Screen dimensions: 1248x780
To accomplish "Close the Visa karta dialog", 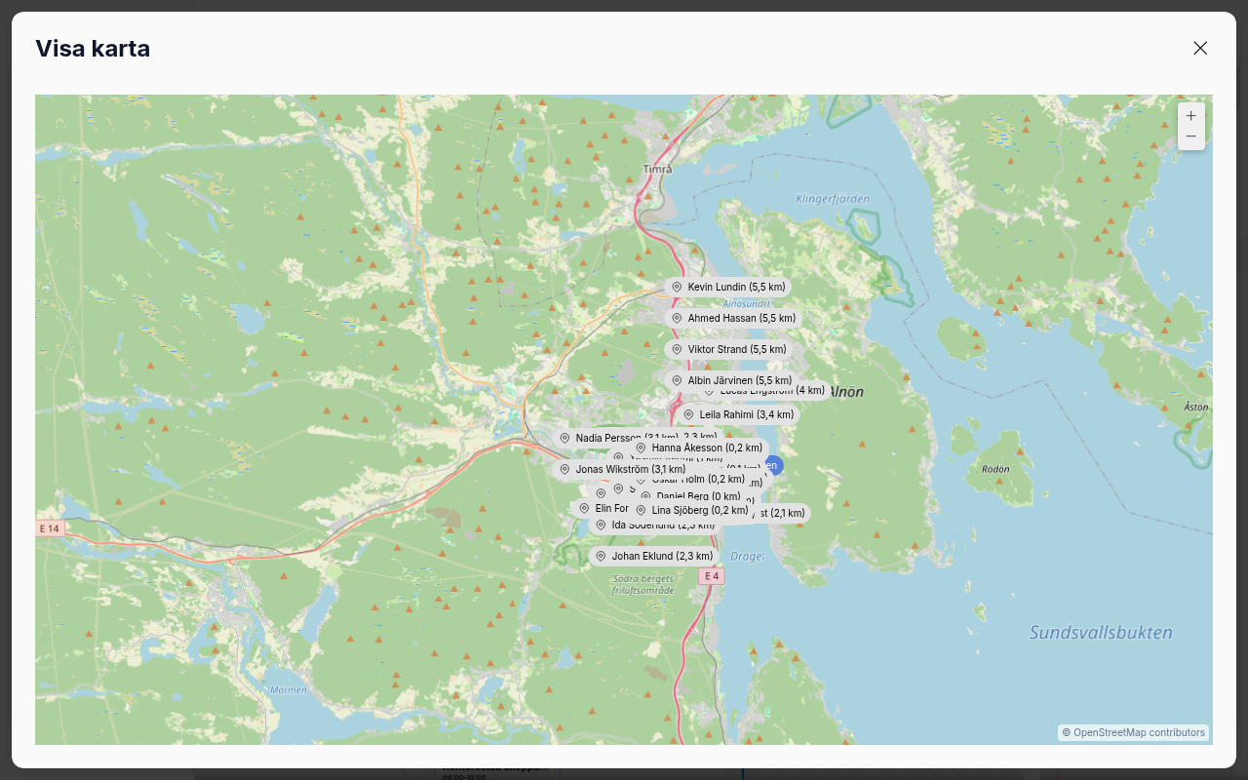I will coord(1200,48).
